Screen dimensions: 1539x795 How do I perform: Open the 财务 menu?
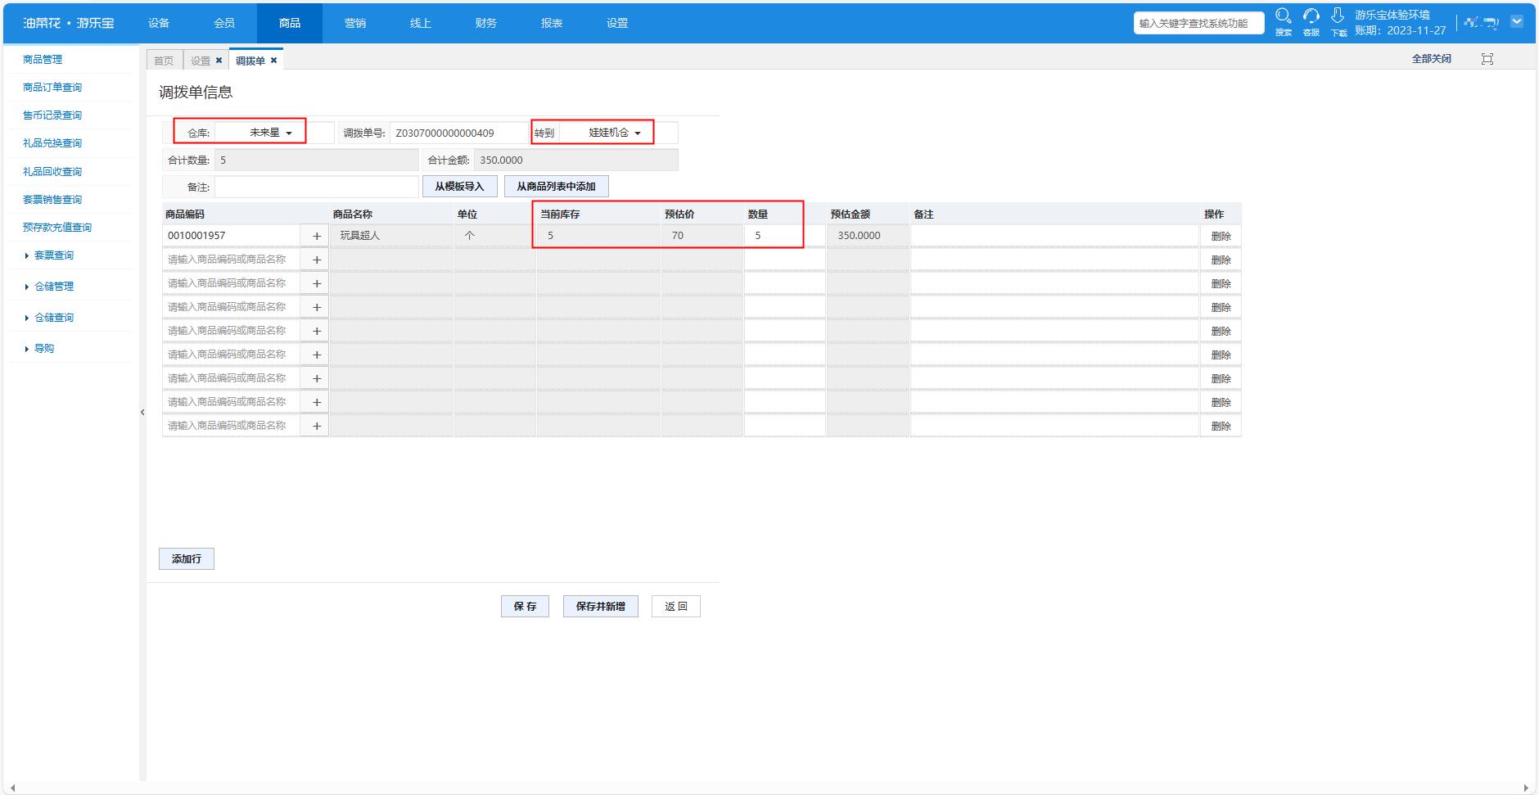(486, 23)
